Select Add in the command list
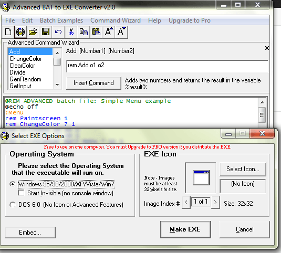This screenshot has width=281, height=253. point(30,52)
